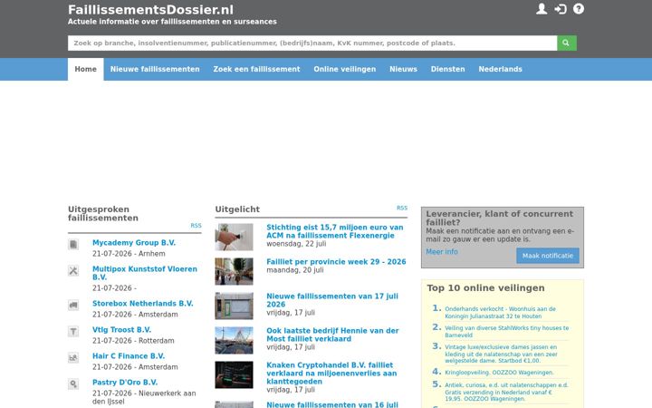Open auction 4 Kringloopveiling OOZZOO Wageningen

499,373
